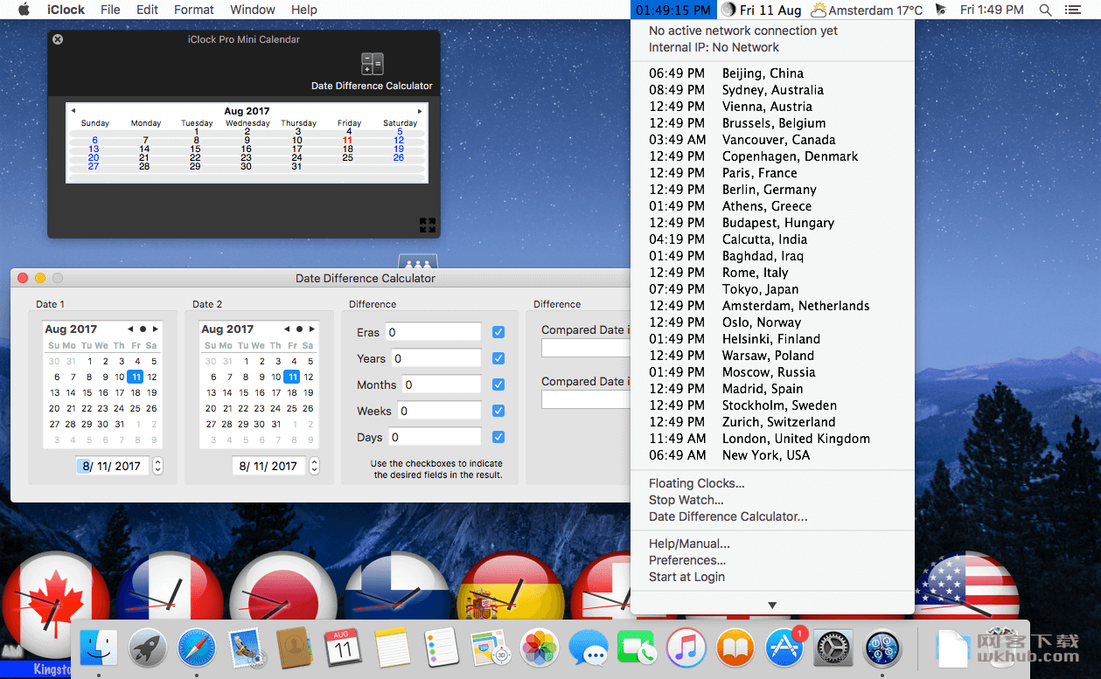The height and width of the screenshot is (679, 1101).
Task: Open the Window menu
Action: pyautogui.click(x=253, y=10)
